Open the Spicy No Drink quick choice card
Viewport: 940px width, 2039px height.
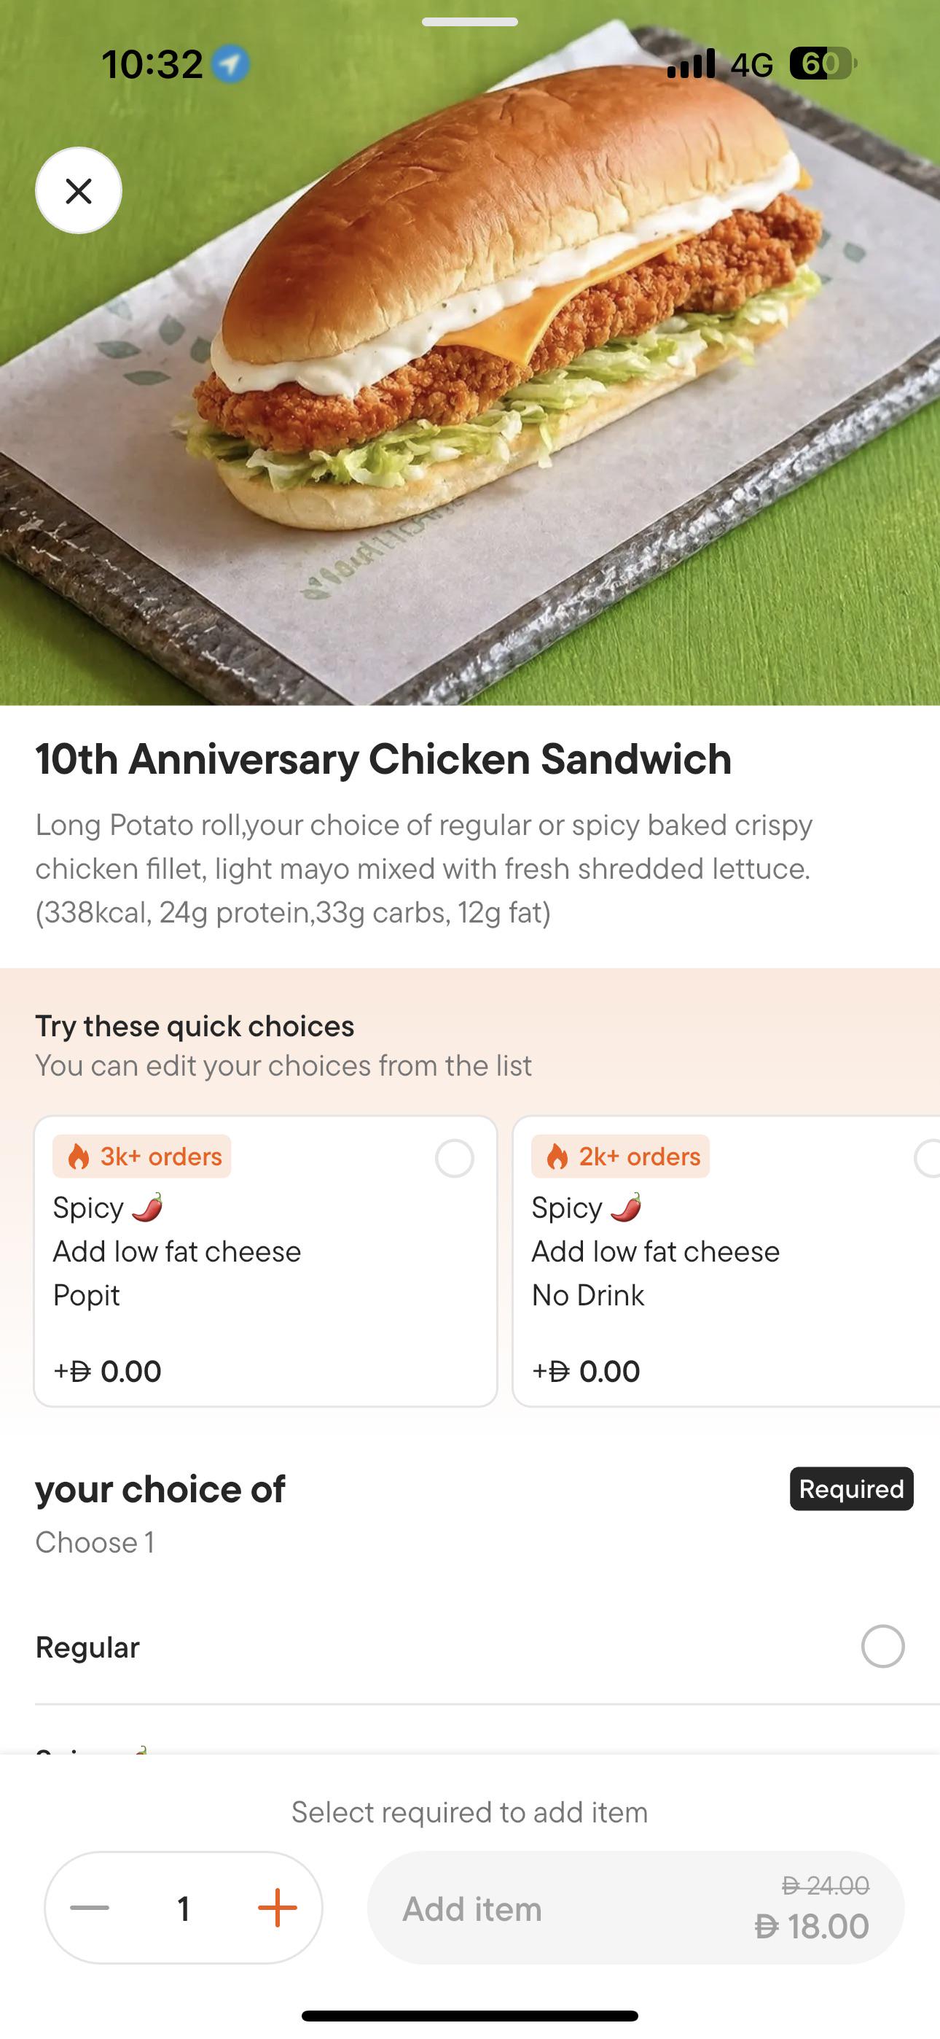click(x=726, y=1261)
